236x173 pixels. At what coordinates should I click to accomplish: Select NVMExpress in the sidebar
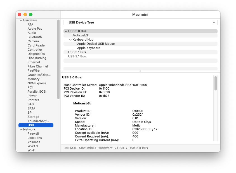click(37, 83)
